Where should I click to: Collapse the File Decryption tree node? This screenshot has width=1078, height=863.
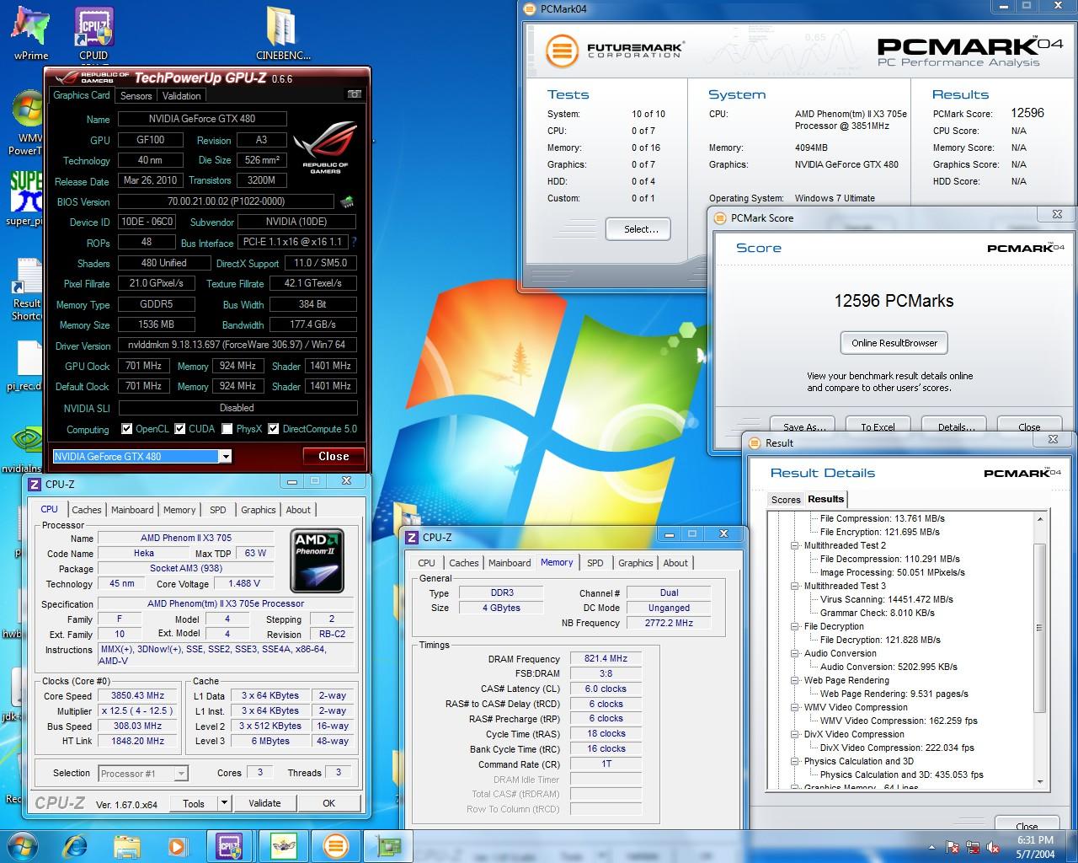pyautogui.click(x=795, y=626)
